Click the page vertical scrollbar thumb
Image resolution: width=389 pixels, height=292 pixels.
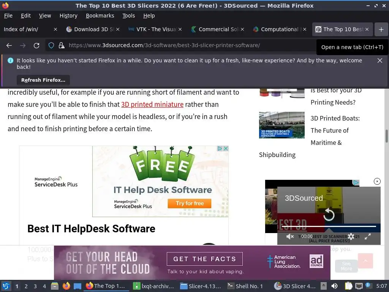click(386, 136)
